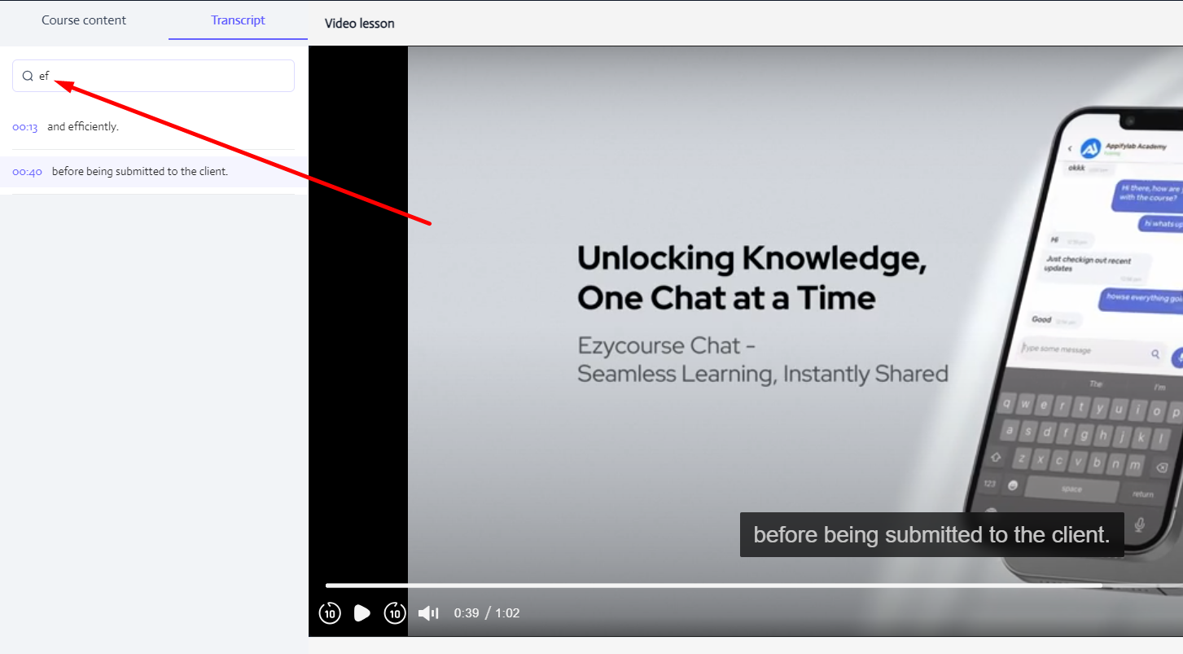The width and height of the screenshot is (1183, 654).
Task: Jump to the 00:13 timestamp
Action: point(25,127)
